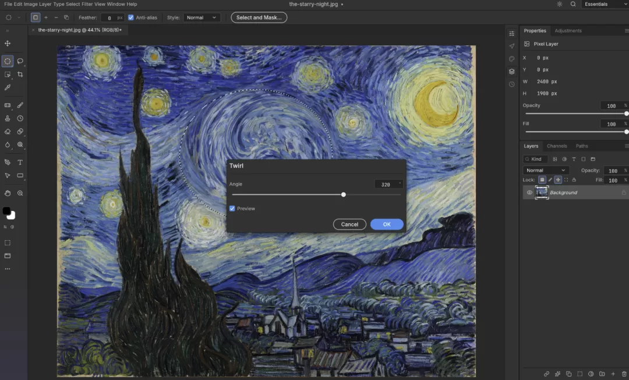Open the layer blend mode Normal dropdown
The height and width of the screenshot is (380, 629).
(x=546, y=170)
